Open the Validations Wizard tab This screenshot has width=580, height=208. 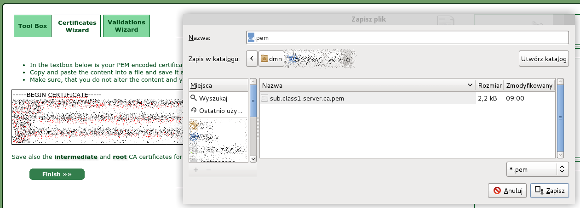[x=126, y=26]
